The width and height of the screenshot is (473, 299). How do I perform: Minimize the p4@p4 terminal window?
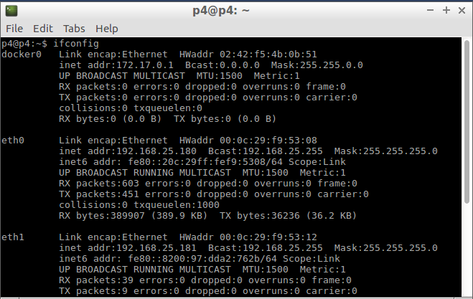click(430, 11)
